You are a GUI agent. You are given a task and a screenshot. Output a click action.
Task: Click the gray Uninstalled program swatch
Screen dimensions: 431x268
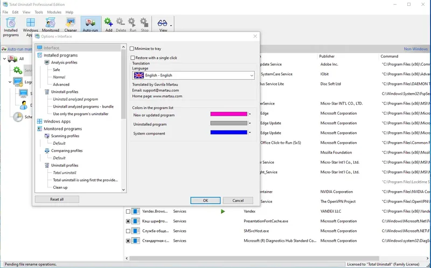(x=228, y=123)
